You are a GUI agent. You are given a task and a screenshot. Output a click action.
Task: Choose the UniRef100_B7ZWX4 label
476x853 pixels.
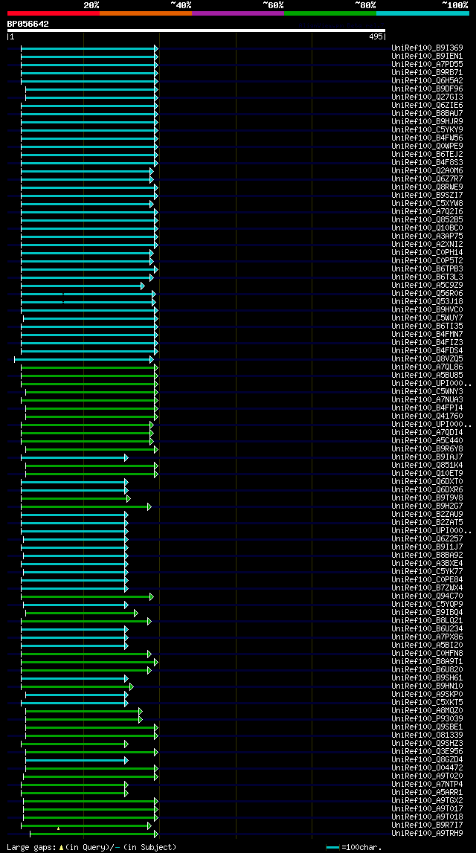(427, 588)
